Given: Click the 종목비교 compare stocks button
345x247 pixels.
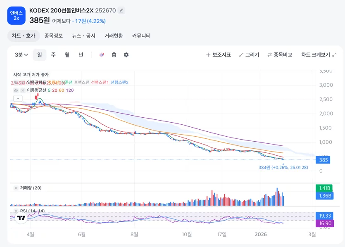Looking at the screenshot, I should click(x=280, y=55).
